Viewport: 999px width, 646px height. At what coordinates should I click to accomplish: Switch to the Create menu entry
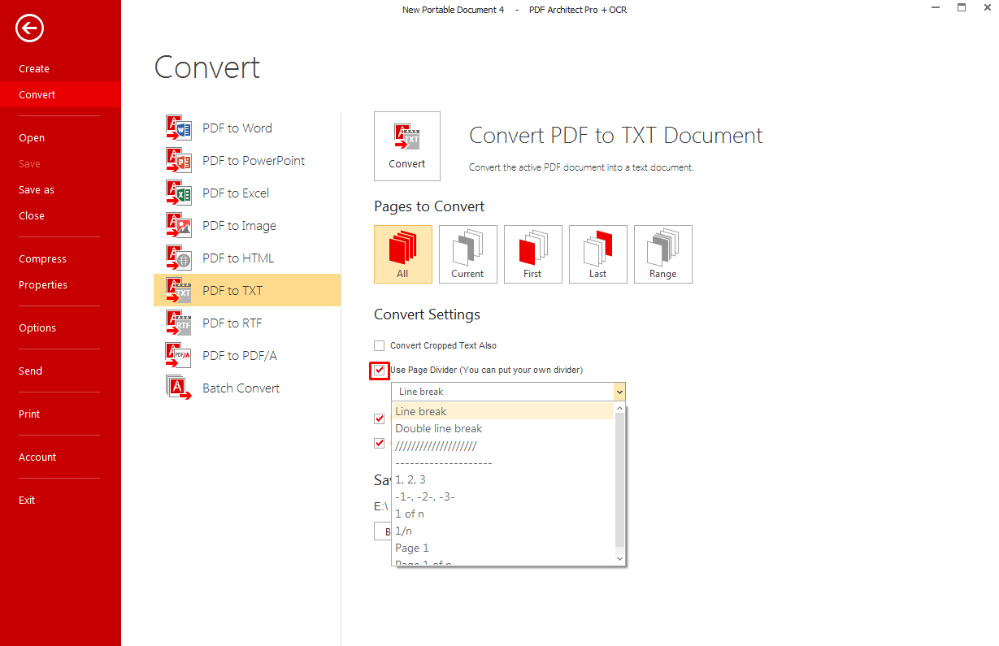click(33, 68)
